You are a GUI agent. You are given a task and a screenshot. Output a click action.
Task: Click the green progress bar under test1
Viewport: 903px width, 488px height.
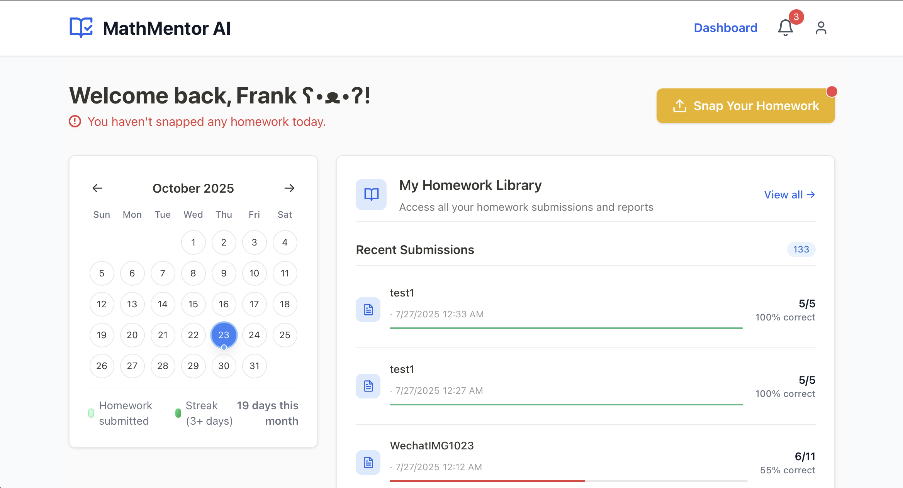(x=566, y=328)
